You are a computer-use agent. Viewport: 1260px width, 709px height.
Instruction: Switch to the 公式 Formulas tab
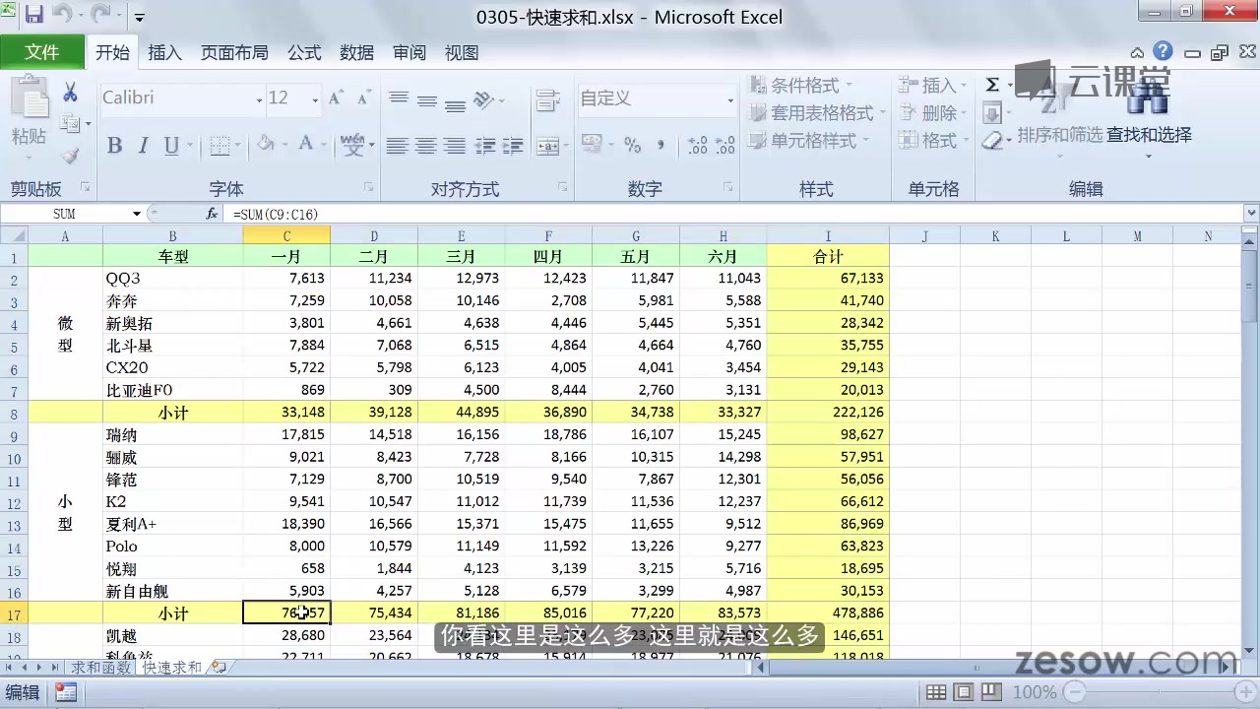tap(304, 53)
